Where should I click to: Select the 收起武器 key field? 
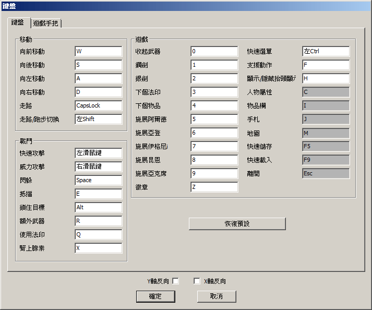(x=214, y=52)
